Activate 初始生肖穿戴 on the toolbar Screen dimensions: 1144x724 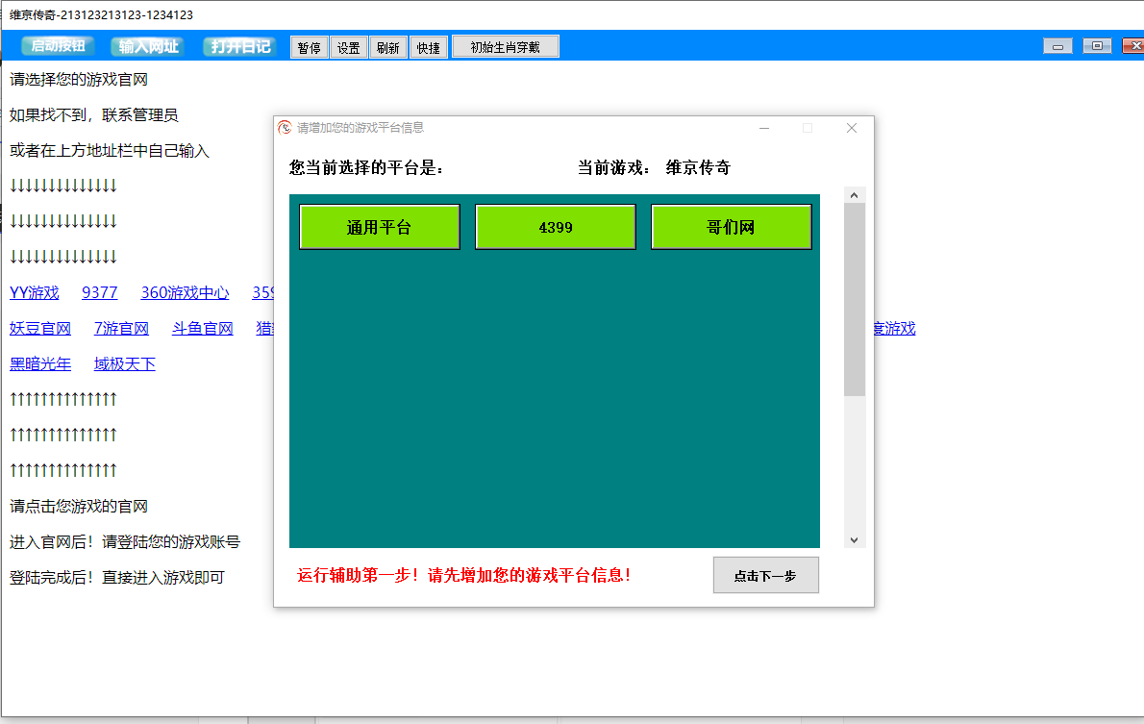(x=508, y=46)
